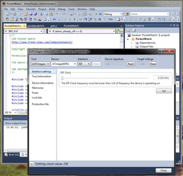Screen dimensions: 183x176
Task: Click the Copy icon in toolbar
Action: pyautogui.click(x=46, y=14)
